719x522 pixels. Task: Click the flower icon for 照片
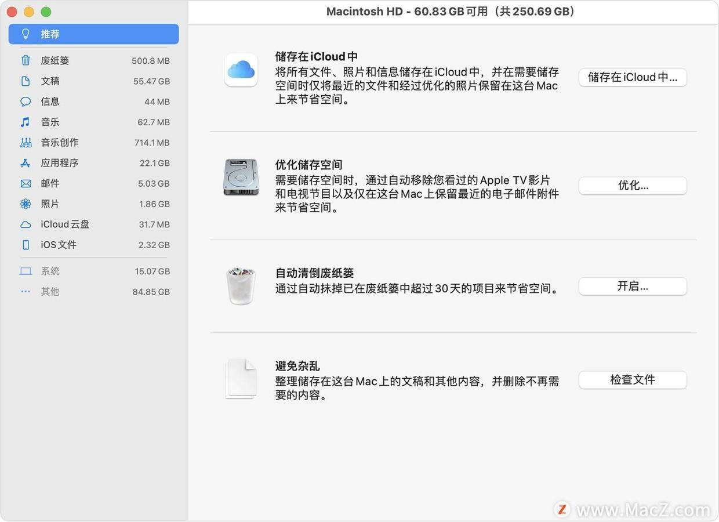[x=26, y=204]
